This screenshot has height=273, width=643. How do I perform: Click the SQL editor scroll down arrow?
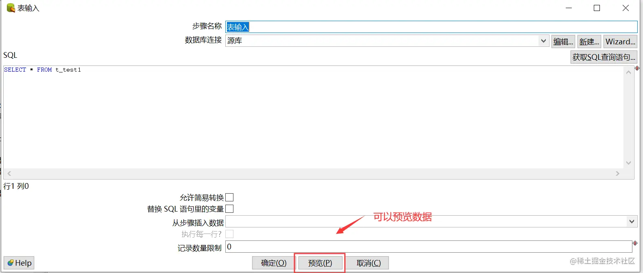628,163
